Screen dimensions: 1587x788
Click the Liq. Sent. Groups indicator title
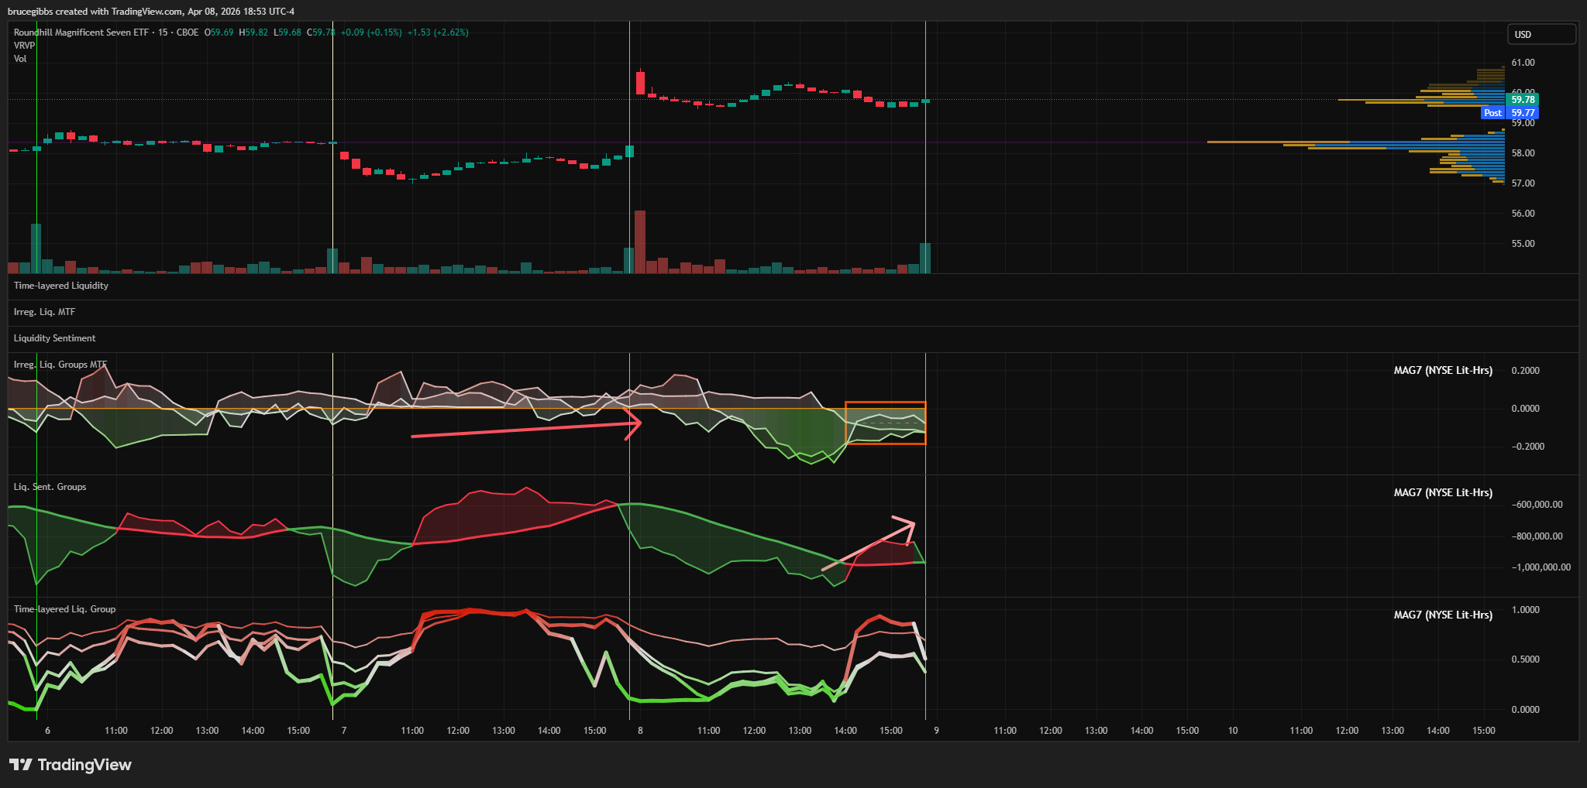coord(50,487)
